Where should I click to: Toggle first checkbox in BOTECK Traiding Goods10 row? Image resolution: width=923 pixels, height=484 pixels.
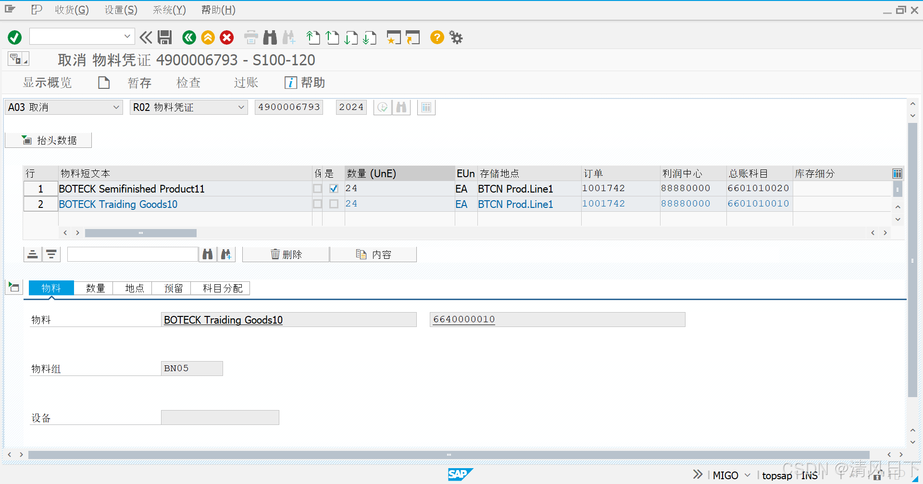pyautogui.click(x=317, y=204)
